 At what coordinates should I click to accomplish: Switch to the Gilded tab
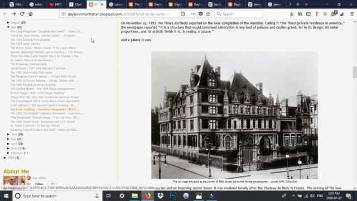click(17, 4)
